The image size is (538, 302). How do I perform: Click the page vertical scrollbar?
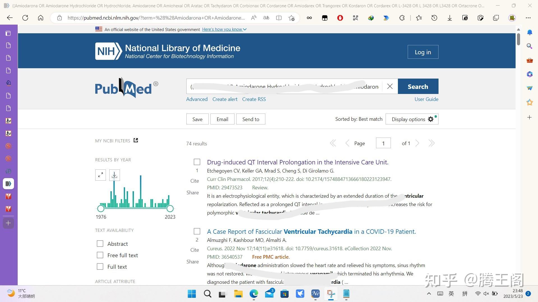pos(518,39)
